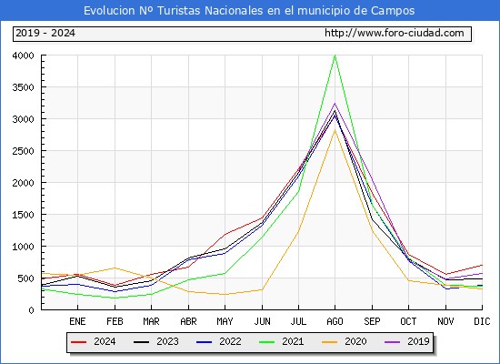This screenshot has width=500, height=364.
Task: Click the orange 2020 peak at August
Action: (x=335, y=130)
